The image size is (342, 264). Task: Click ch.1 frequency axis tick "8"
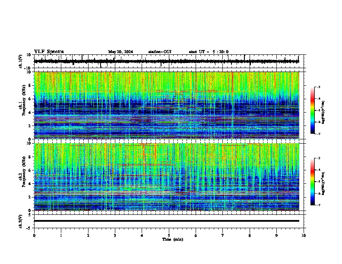point(30,85)
